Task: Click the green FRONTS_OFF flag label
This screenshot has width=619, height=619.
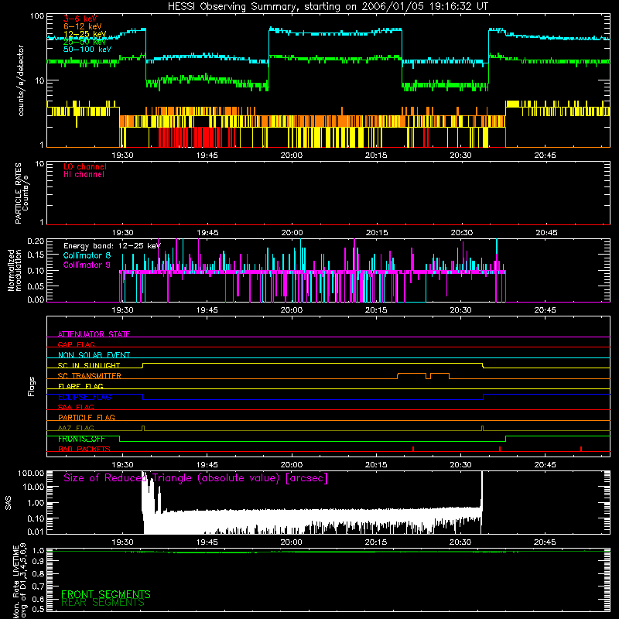Action: (81, 439)
